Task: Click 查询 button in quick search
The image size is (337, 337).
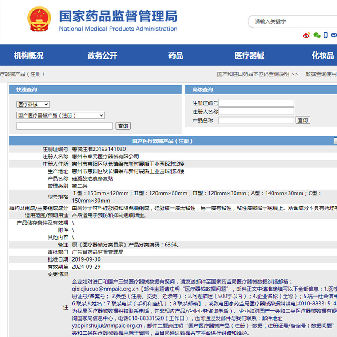Action: [x=123, y=126]
